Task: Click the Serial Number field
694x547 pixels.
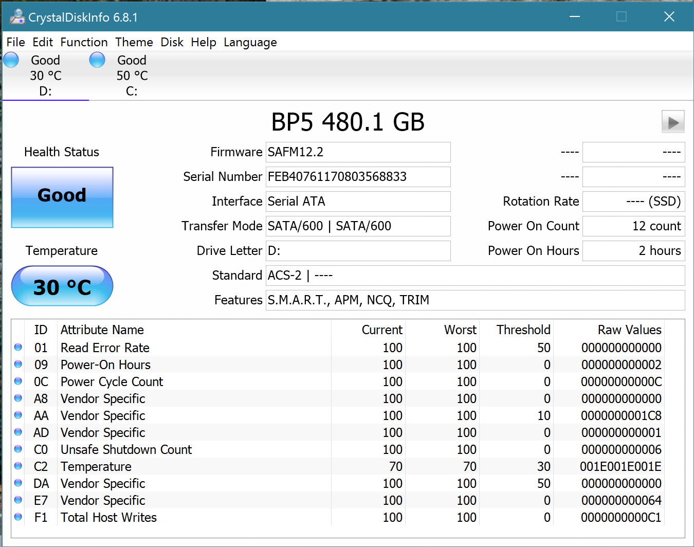Action: (x=358, y=177)
